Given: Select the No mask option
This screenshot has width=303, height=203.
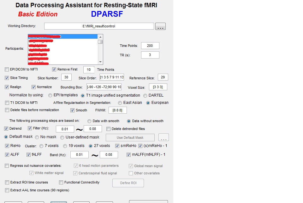Looking at the screenshot, I should [37, 137].
